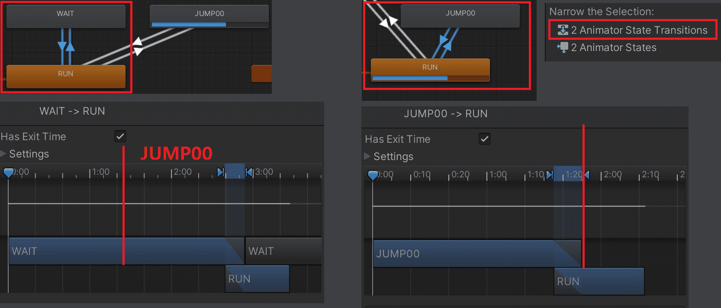Click 1:00 mark on WAIT -> RUN ruler
This screenshot has height=308, width=721.
(101, 172)
